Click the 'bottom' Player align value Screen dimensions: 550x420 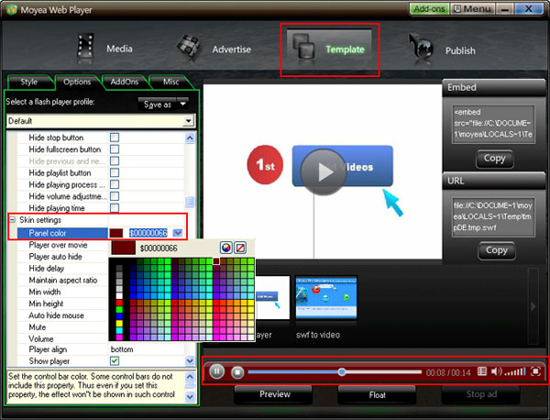(x=122, y=349)
